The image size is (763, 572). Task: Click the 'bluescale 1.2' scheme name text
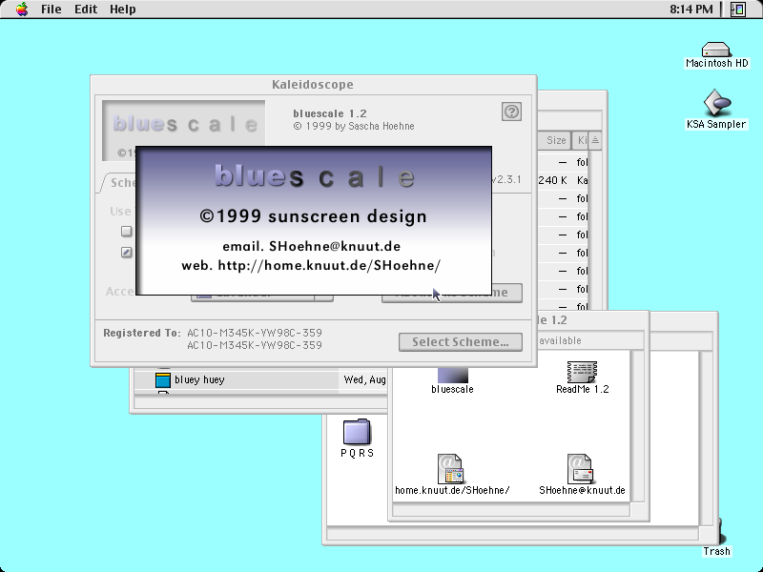(329, 113)
